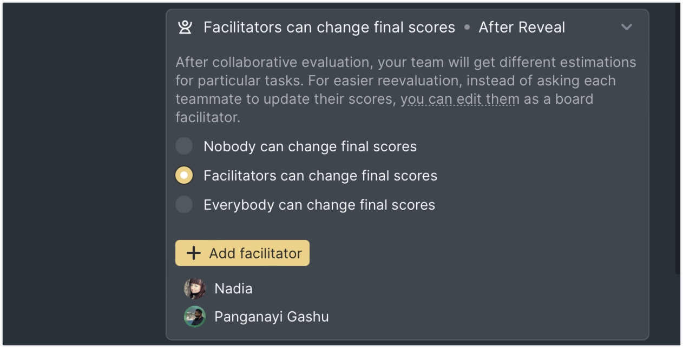683x348 pixels.
Task: Click Nadia's avatar picture
Action: [x=195, y=289]
